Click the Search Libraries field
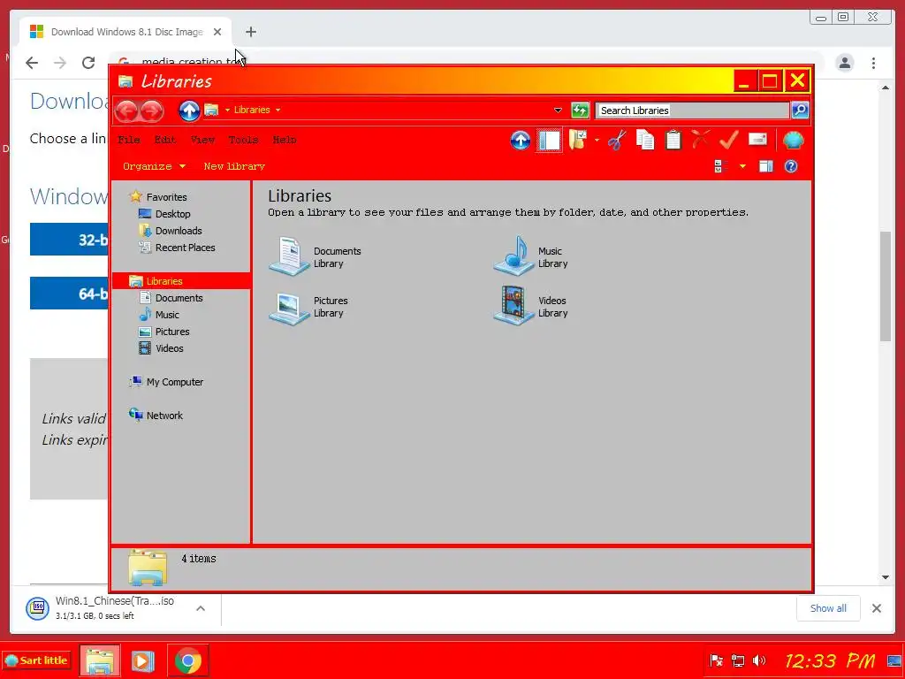 pos(692,110)
